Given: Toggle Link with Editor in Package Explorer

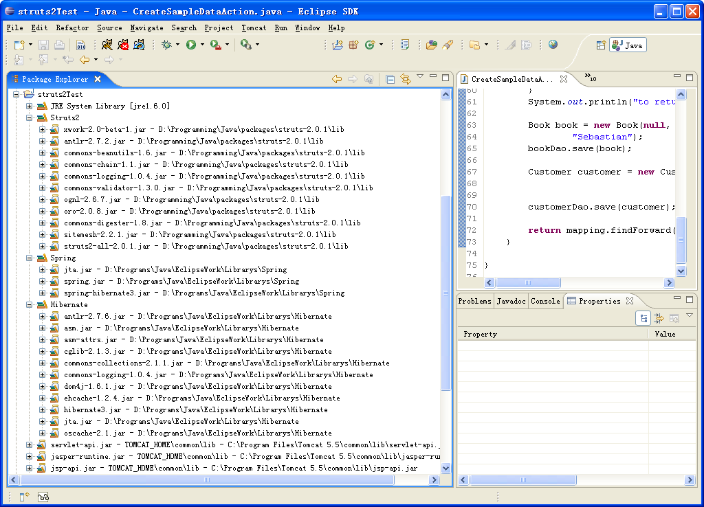Looking at the screenshot, I should pos(406,80).
